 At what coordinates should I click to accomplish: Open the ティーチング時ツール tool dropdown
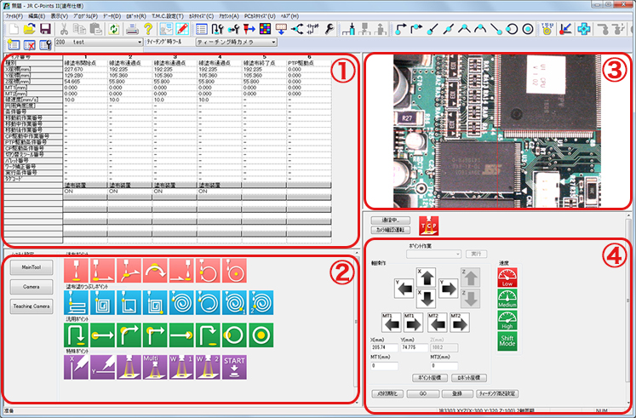tap(164, 41)
